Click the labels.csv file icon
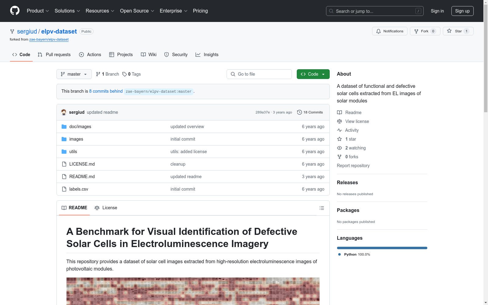488x305 pixels. (64, 189)
